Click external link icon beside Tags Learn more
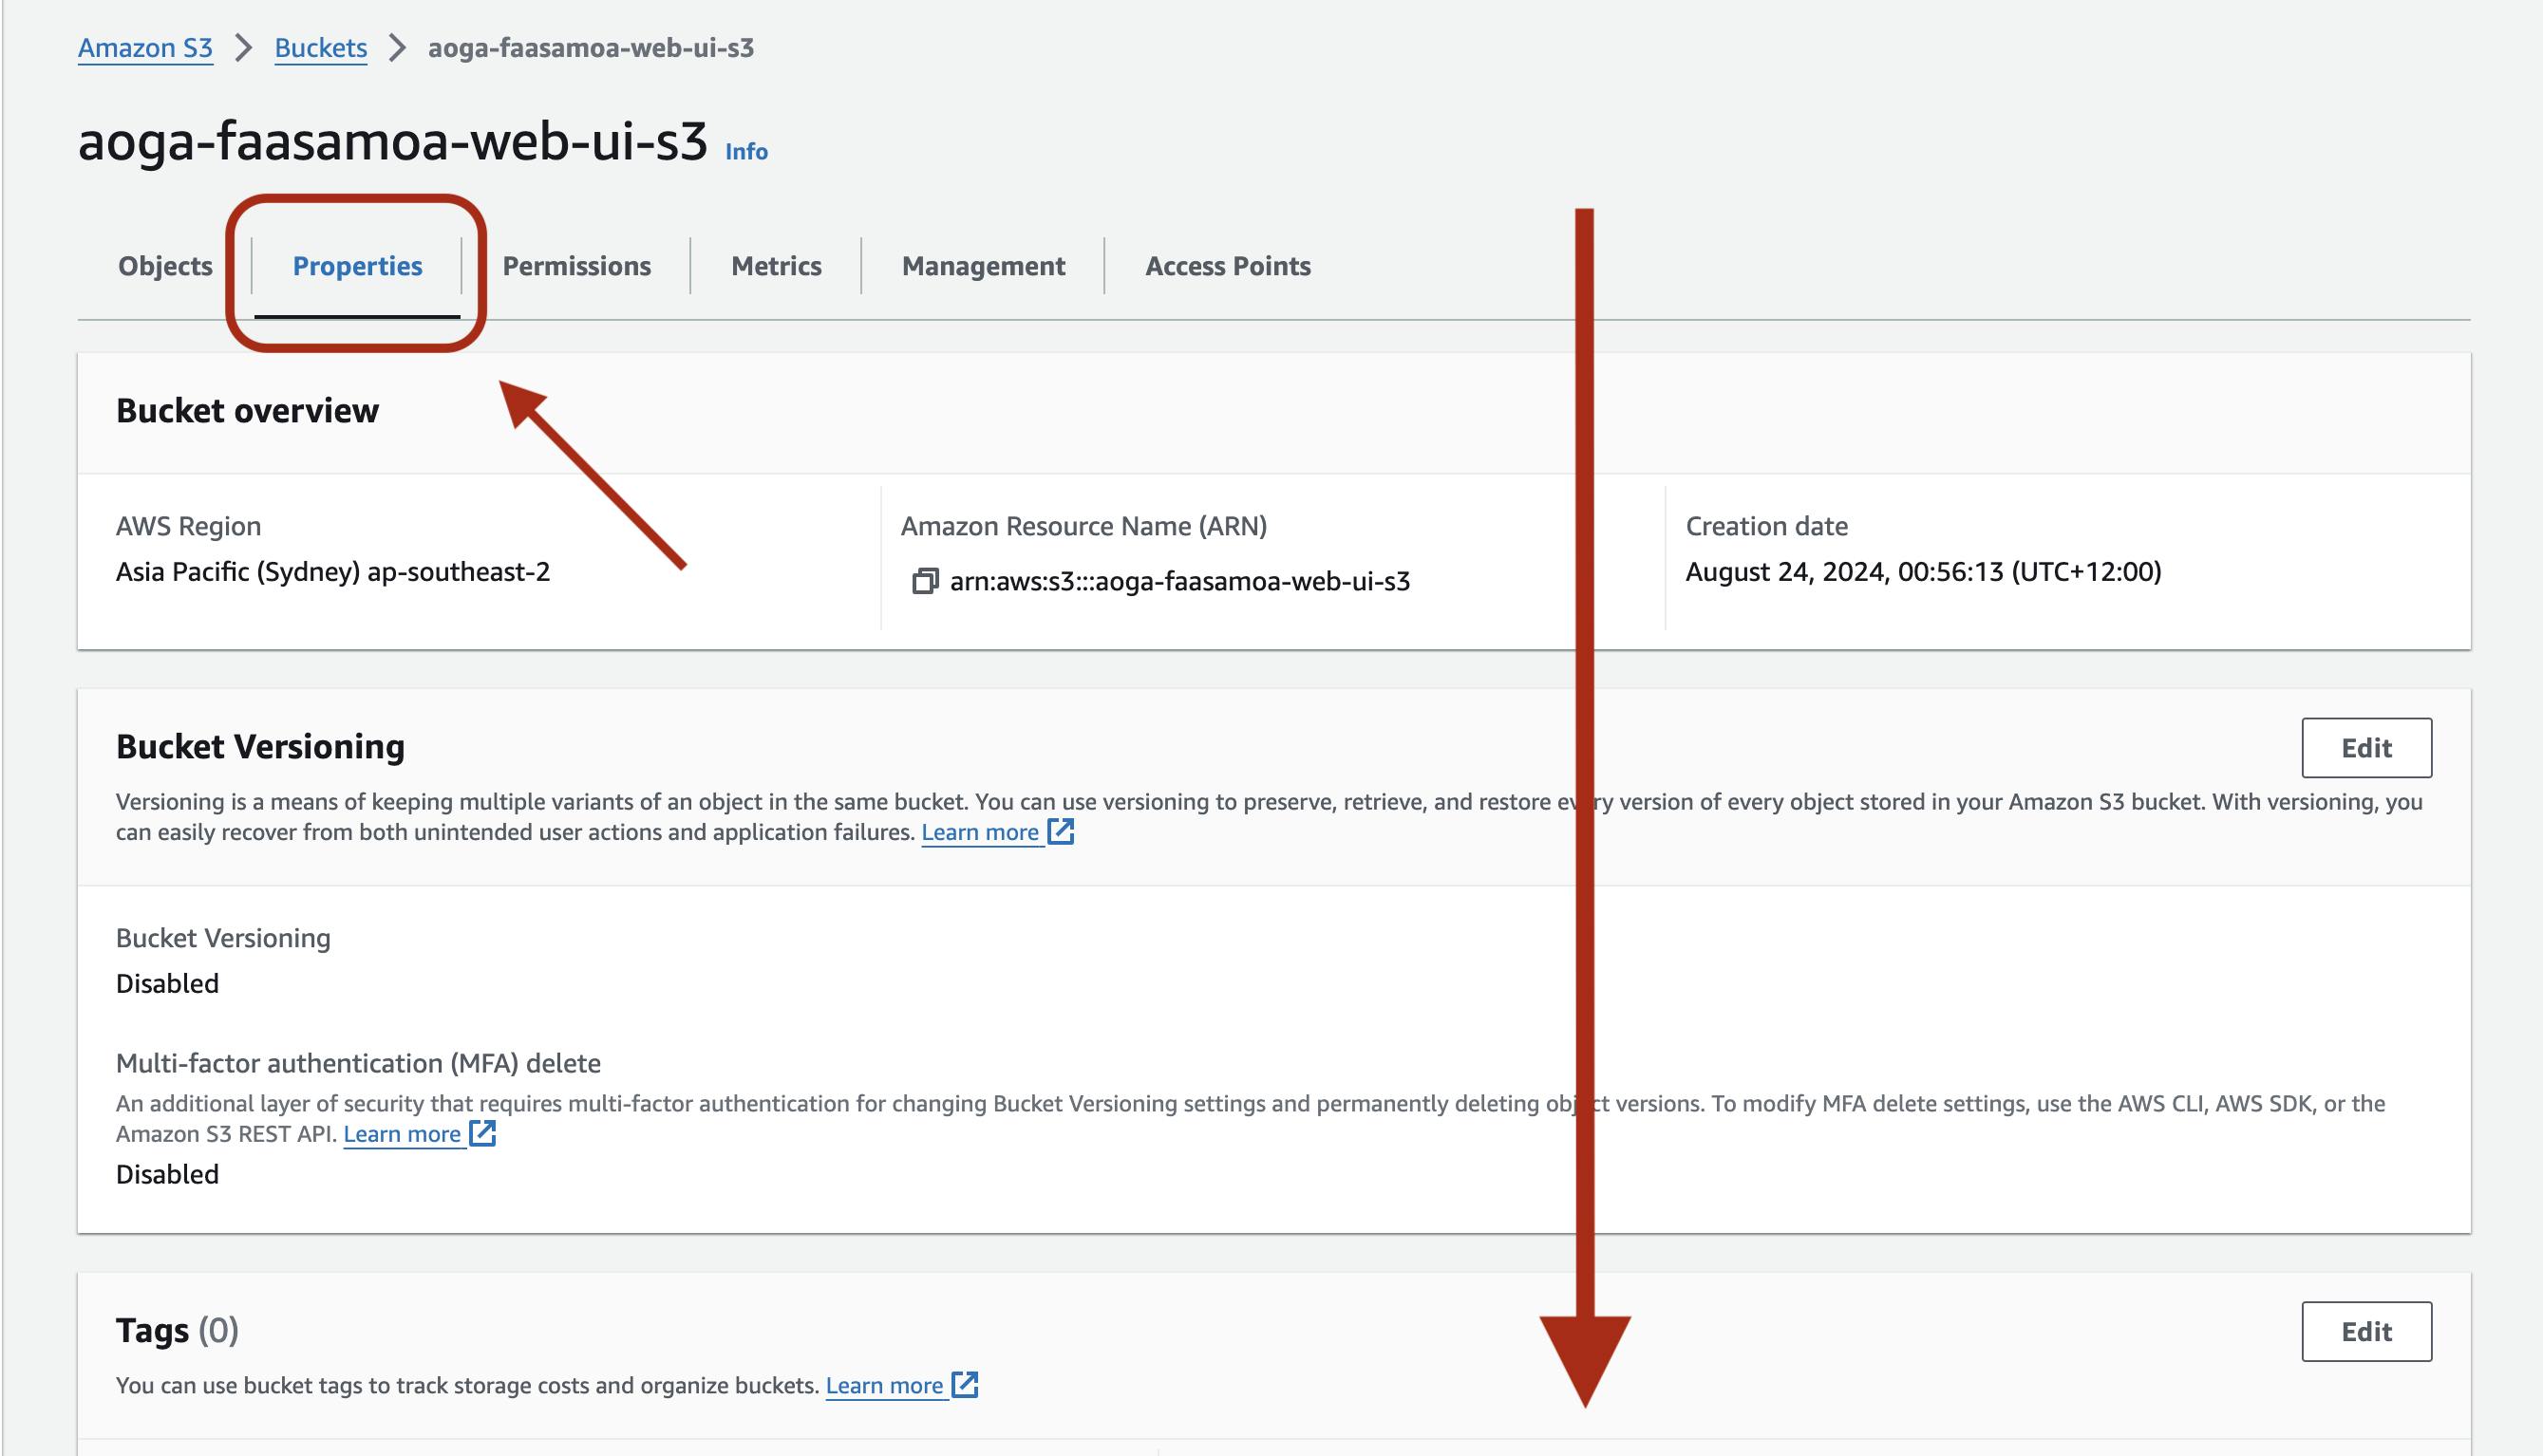Image resolution: width=2543 pixels, height=1456 pixels. pos(965,1384)
